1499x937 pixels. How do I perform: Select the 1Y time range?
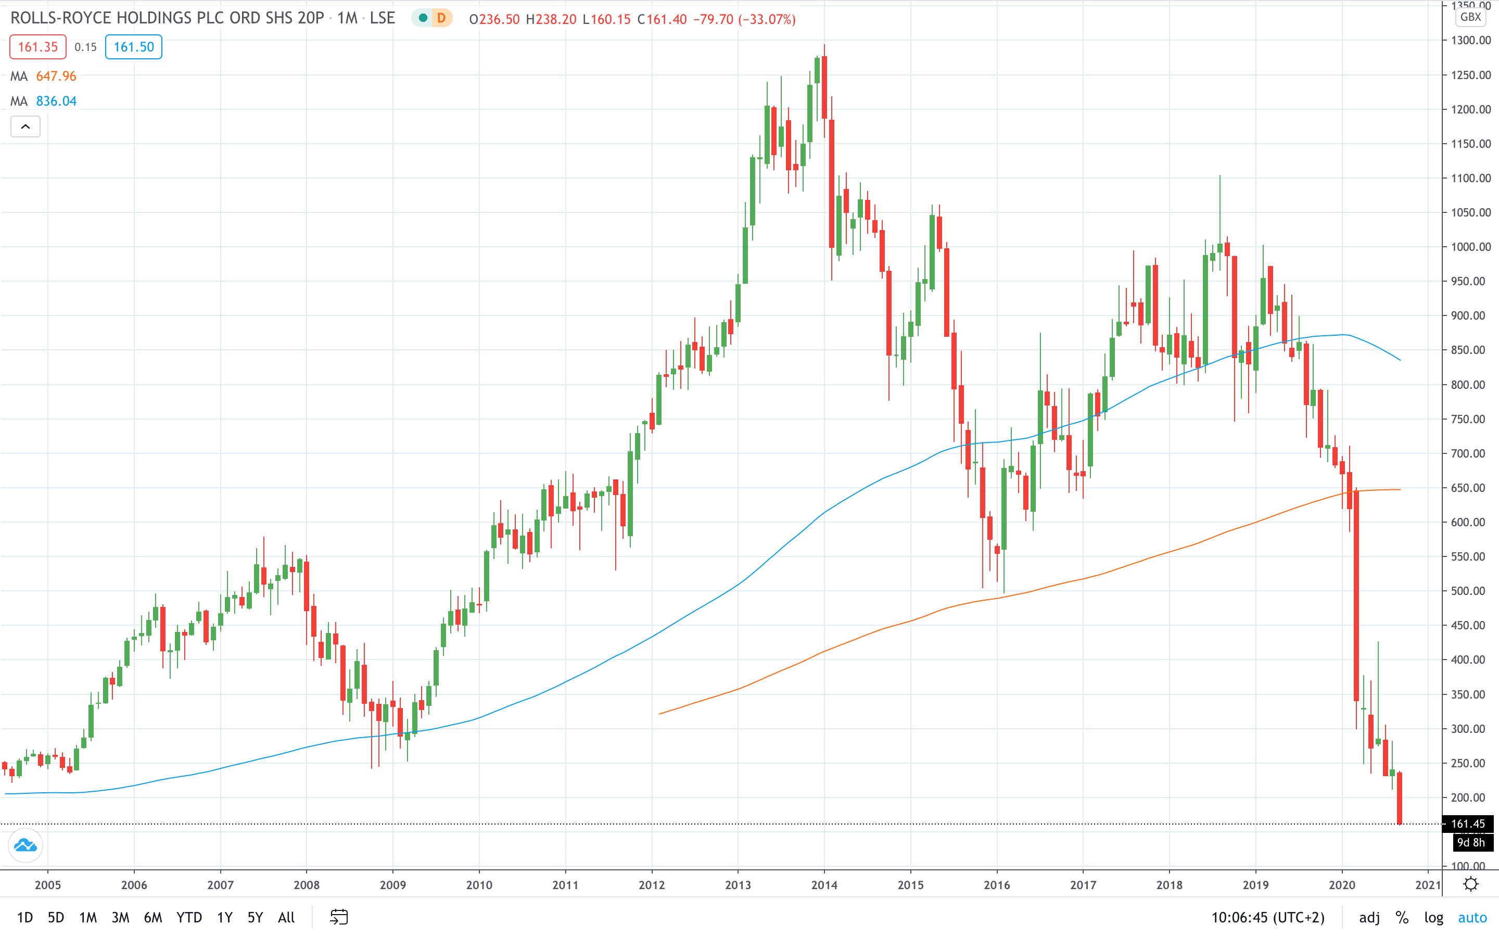[x=225, y=917]
